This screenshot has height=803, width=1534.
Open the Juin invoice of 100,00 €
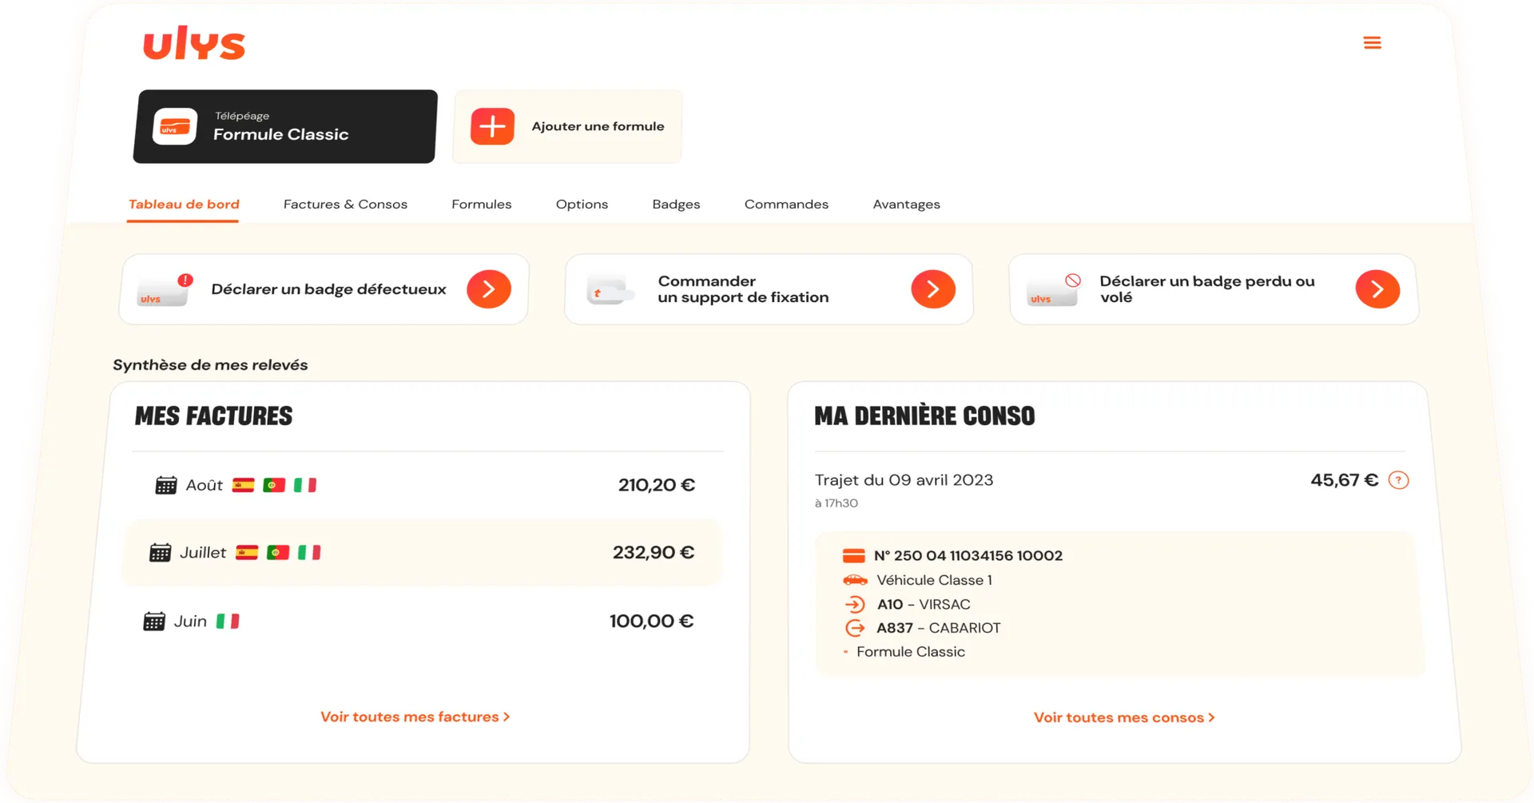point(418,622)
